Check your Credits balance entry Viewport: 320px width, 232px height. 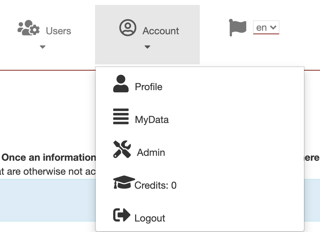point(156,185)
